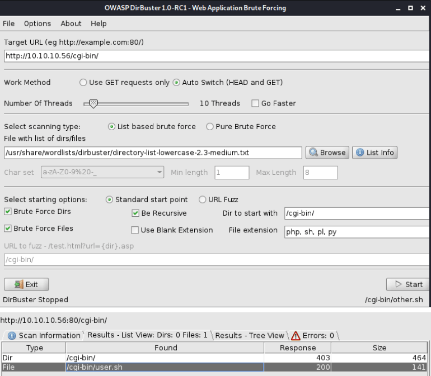Screen dimensions: 431x376
Task: Uncheck Brute Force Files
Action: coord(8,229)
